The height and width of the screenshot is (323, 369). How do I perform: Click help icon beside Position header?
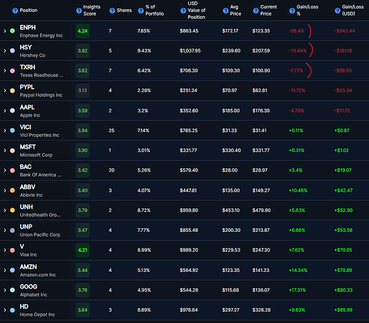tap(15, 10)
